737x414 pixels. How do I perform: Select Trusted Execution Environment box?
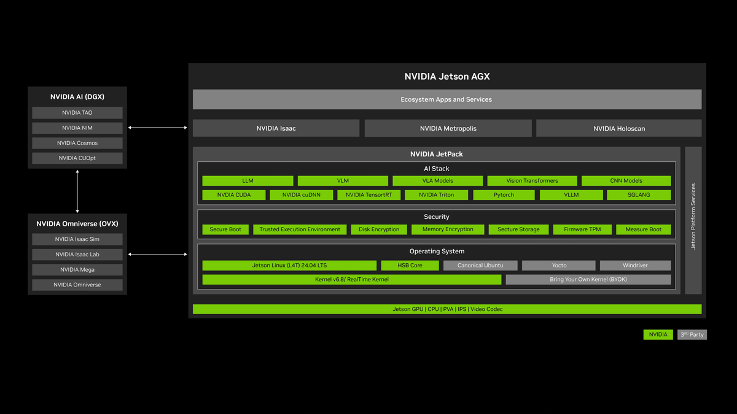pyautogui.click(x=300, y=229)
